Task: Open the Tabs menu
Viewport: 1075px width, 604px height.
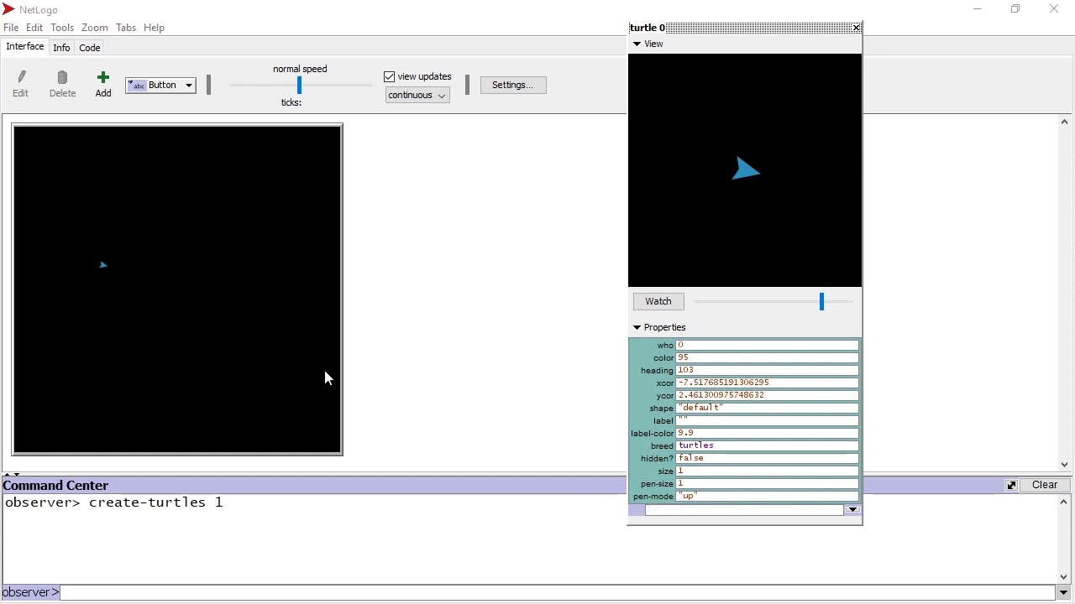Action: (126, 28)
